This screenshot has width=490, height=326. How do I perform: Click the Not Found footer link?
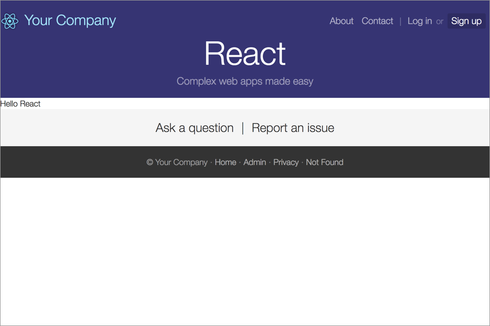click(x=324, y=162)
